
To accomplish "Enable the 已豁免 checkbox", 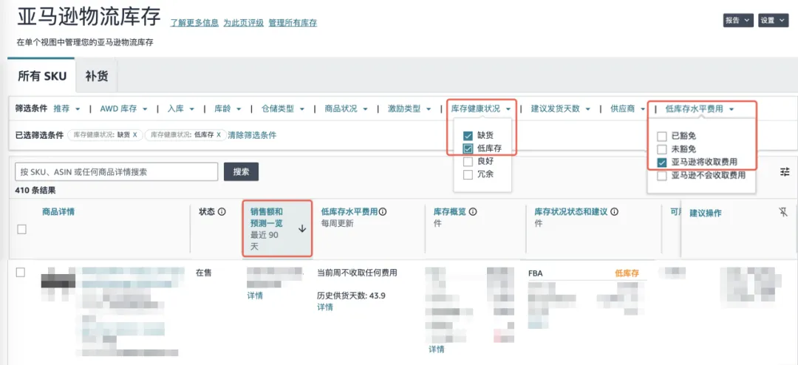I will tap(662, 136).
